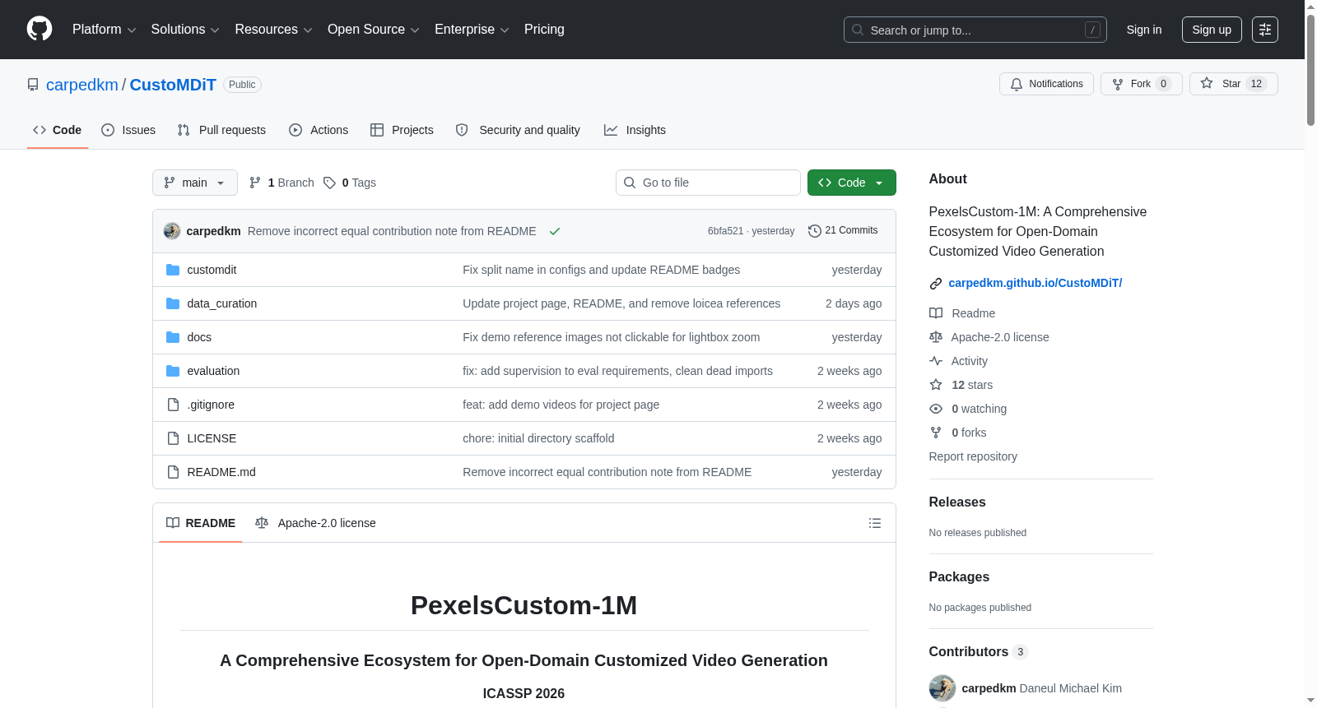
Task: Expand the Solutions menu
Action: tap(185, 30)
